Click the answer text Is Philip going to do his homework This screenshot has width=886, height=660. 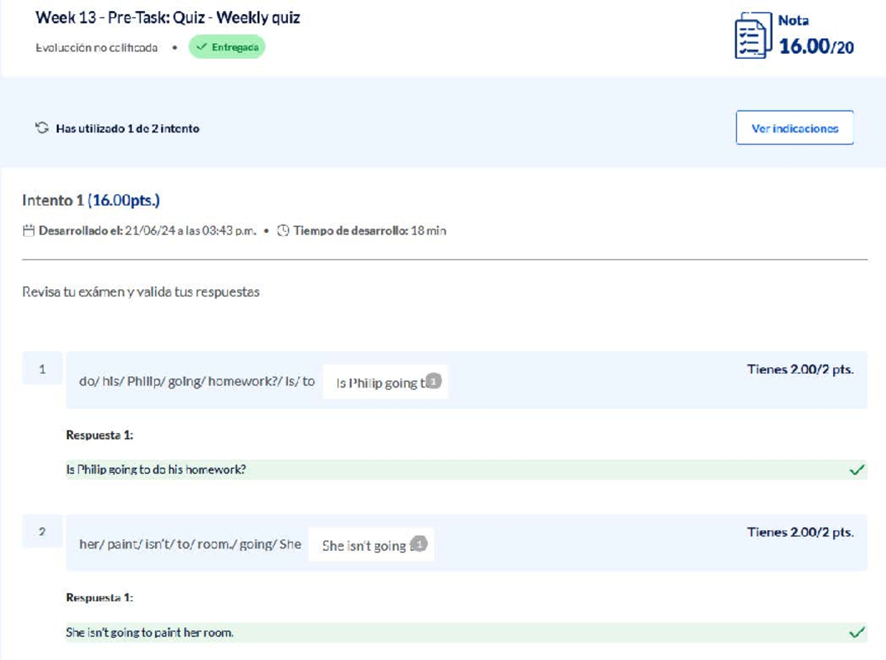(x=155, y=469)
